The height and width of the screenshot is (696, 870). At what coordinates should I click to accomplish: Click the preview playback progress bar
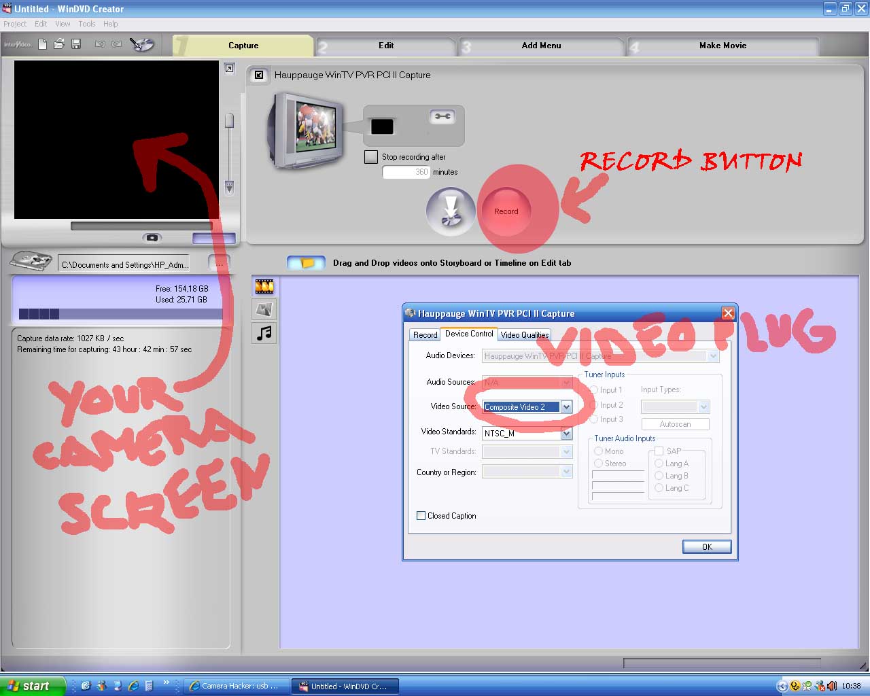coord(141,226)
